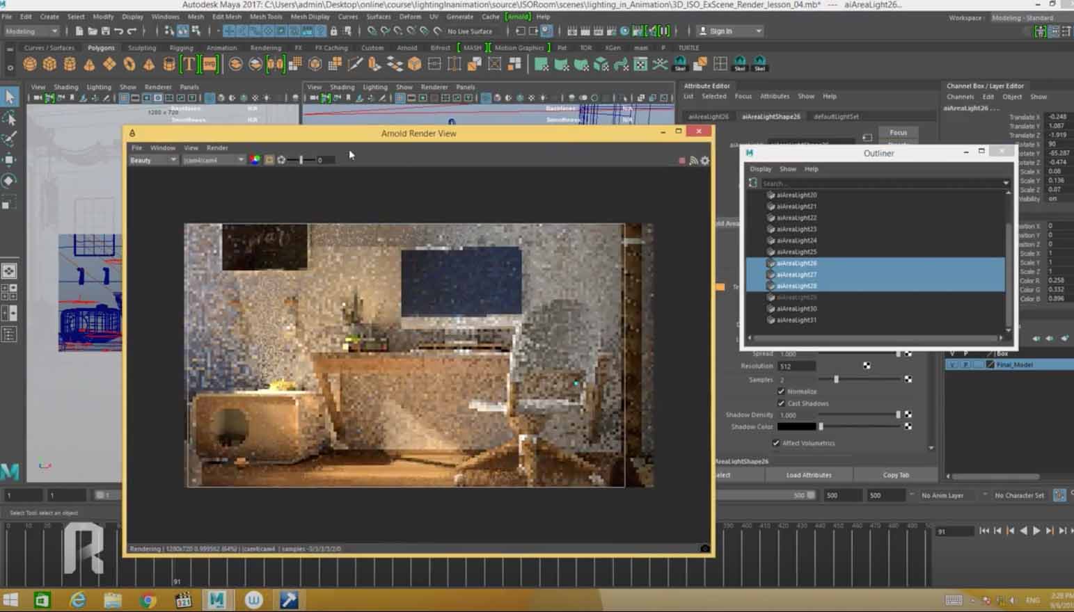Toggle the V visibility box of Final_Model layer
This screenshot has height=612, width=1074.
(x=953, y=364)
